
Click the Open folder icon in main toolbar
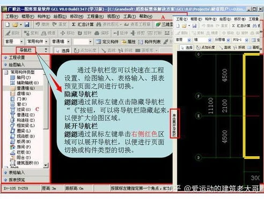click(x=16, y=25)
